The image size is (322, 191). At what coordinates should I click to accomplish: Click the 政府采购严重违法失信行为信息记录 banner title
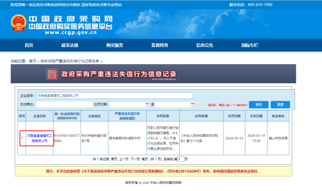click(119, 74)
